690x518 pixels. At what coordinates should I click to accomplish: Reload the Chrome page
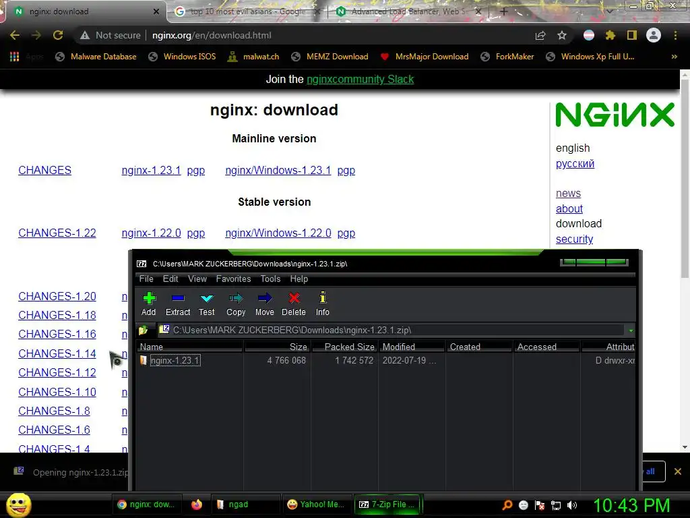tap(58, 35)
